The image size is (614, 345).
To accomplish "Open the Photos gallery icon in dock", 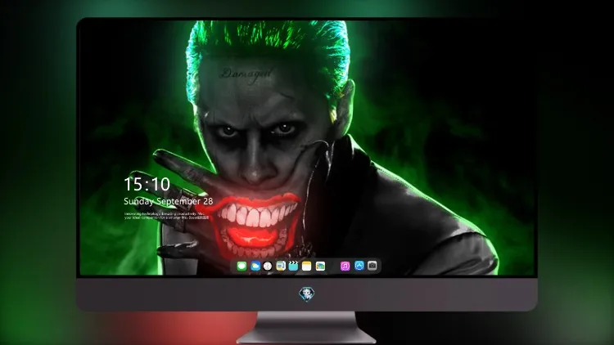I will 320,266.
